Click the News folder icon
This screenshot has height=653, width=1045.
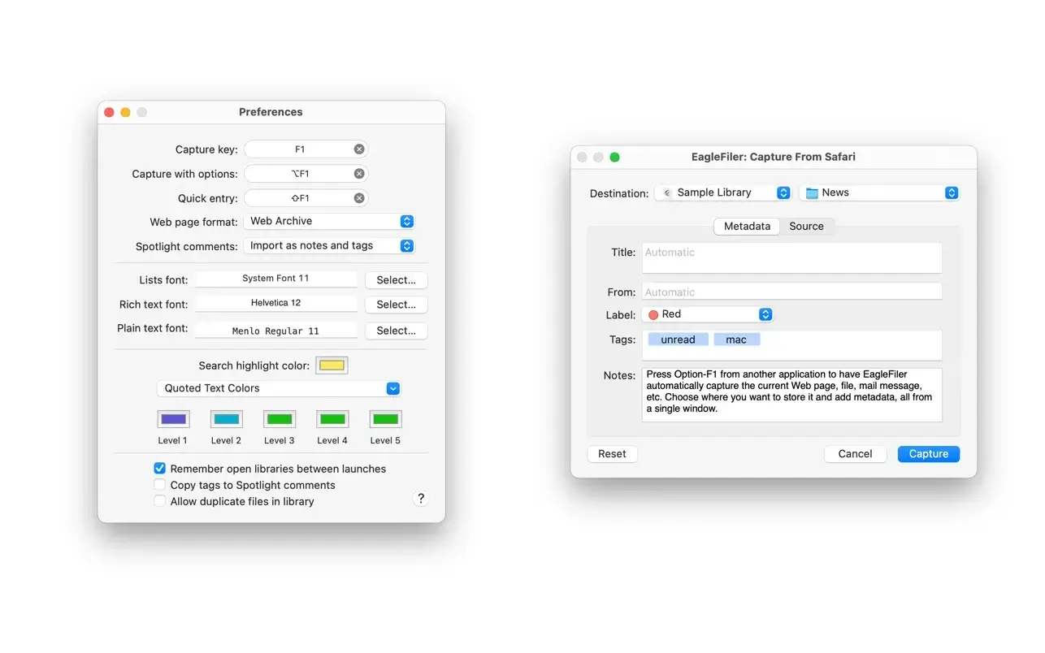pyautogui.click(x=812, y=193)
